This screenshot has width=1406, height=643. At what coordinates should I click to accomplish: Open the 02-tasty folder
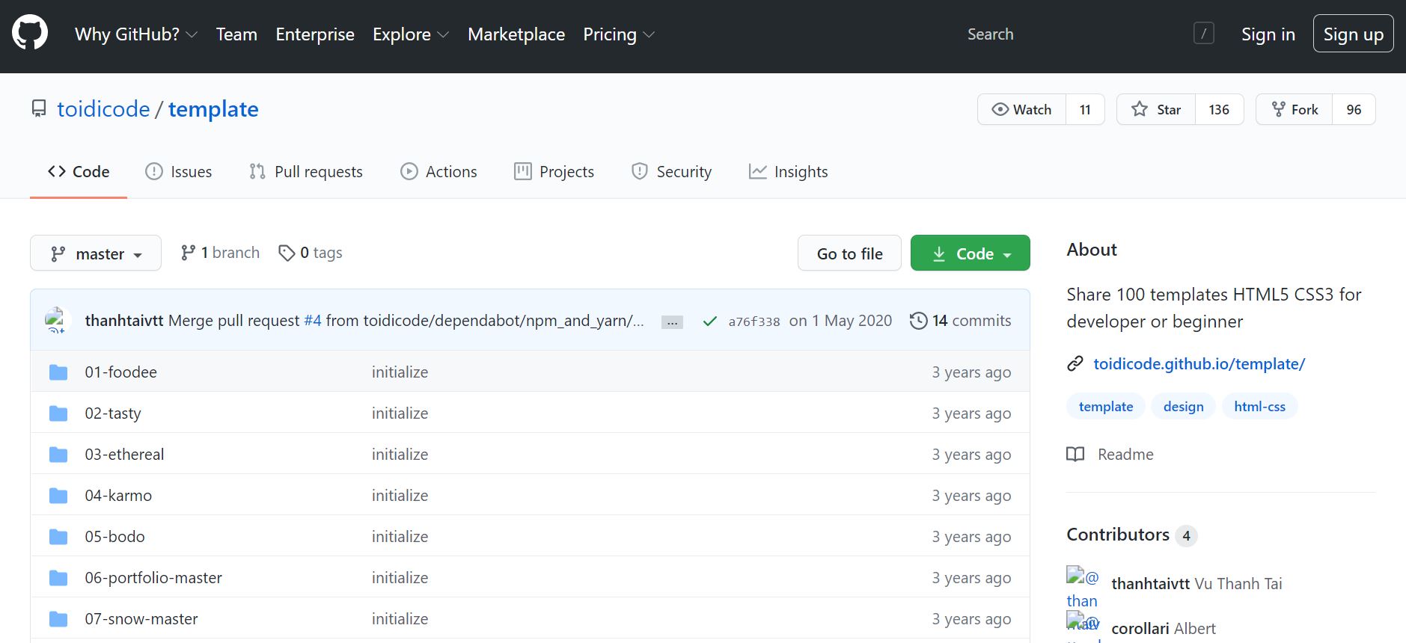113,413
